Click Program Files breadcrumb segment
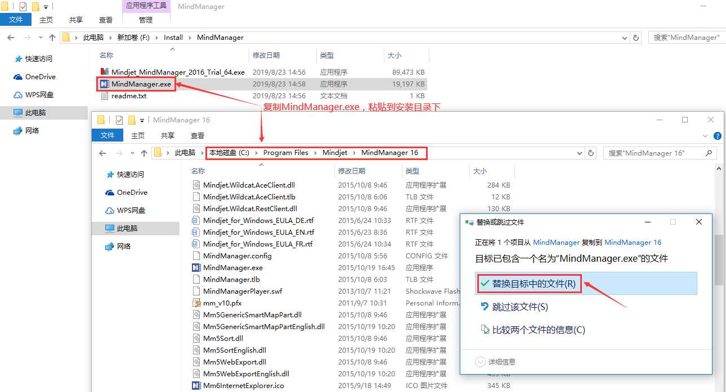726x392 pixels. (x=285, y=153)
